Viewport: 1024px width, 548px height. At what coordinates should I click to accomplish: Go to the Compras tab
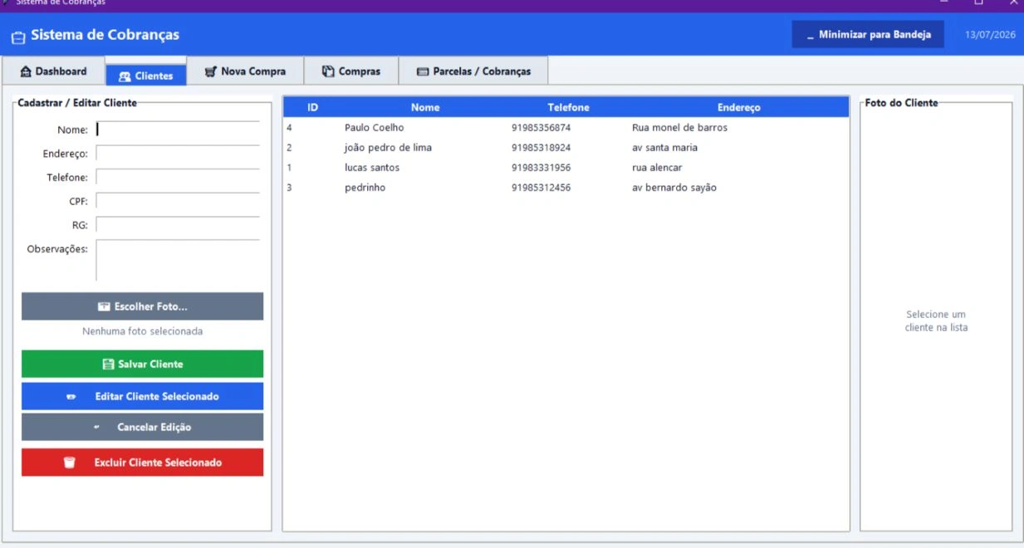tap(351, 71)
